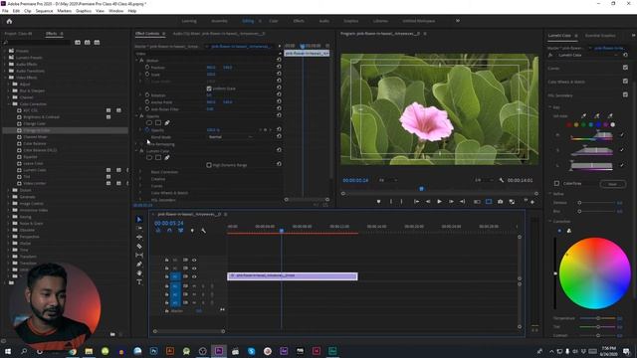Enable High Dynamic Range checkbox

click(209, 165)
